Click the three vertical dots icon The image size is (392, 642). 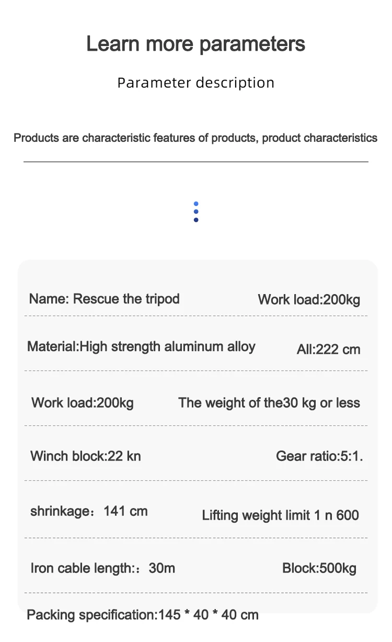(x=196, y=212)
